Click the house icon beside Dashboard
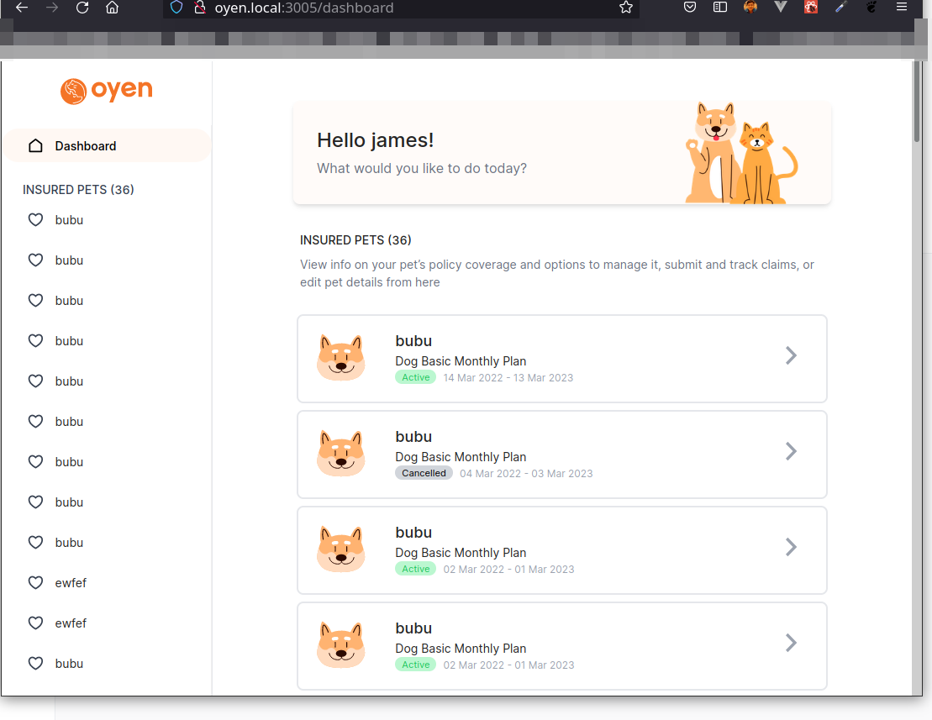This screenshot has width=932, height=720. click(35, 146)
